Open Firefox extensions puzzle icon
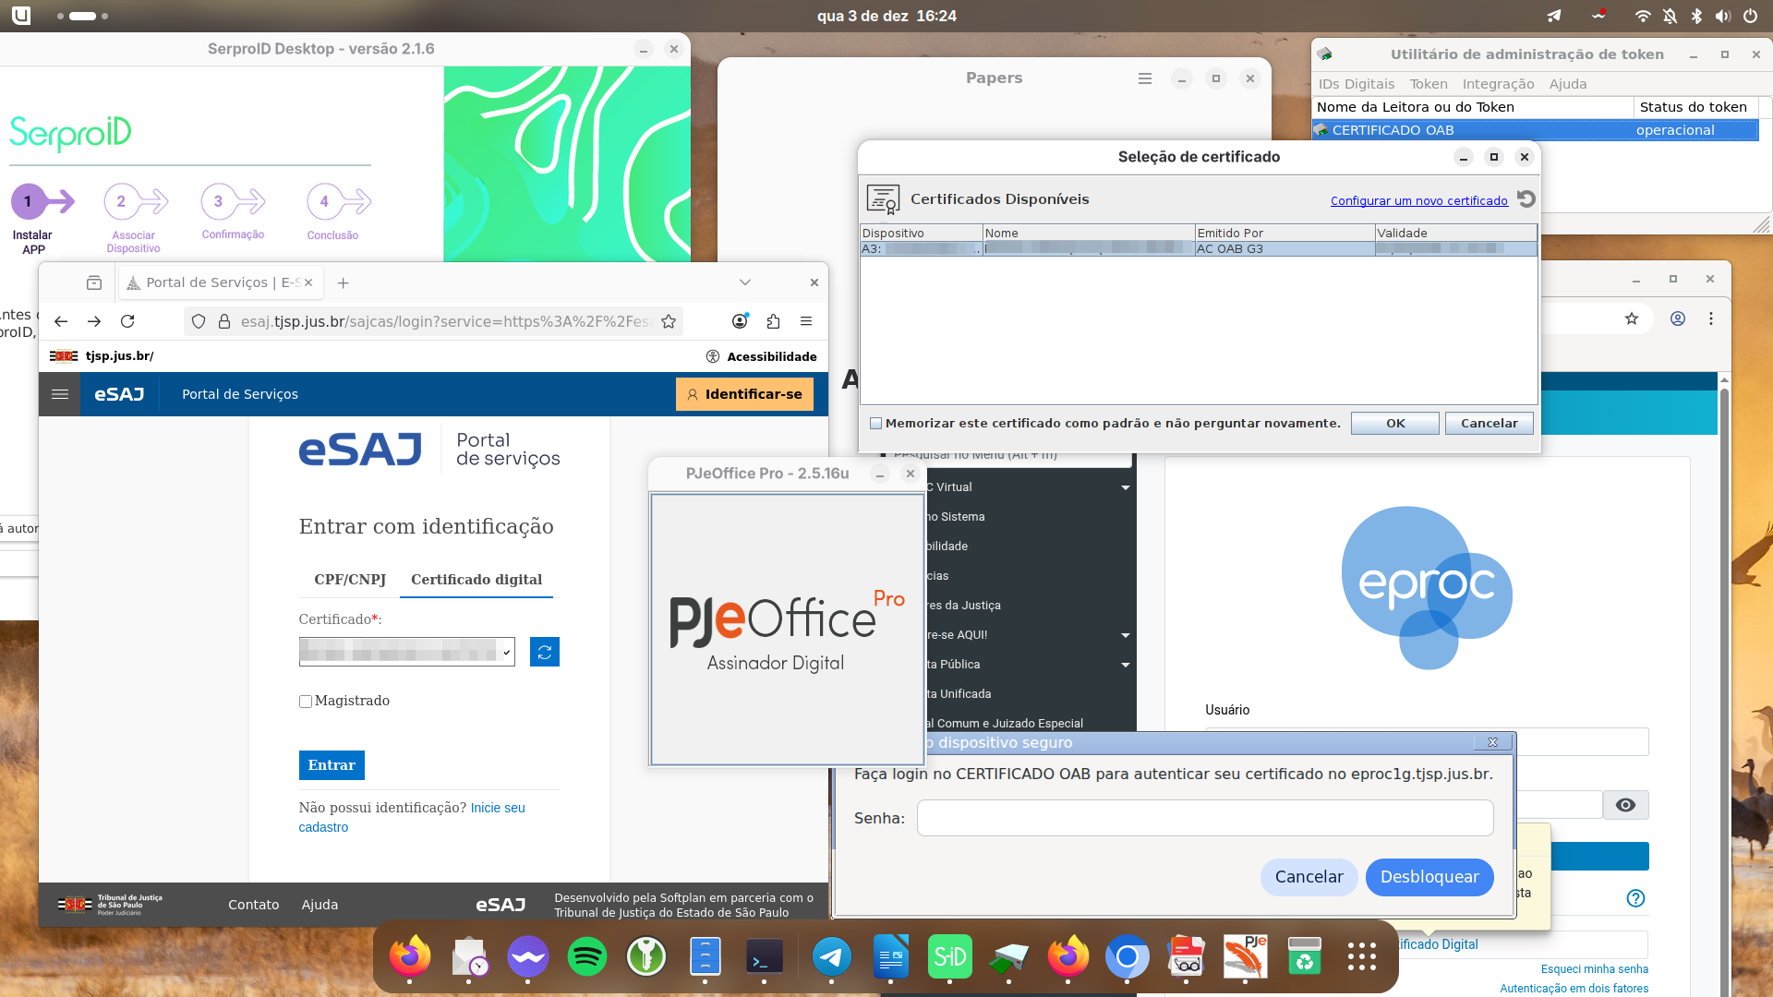The image size is (1773, 997). [x=773, y=321]
